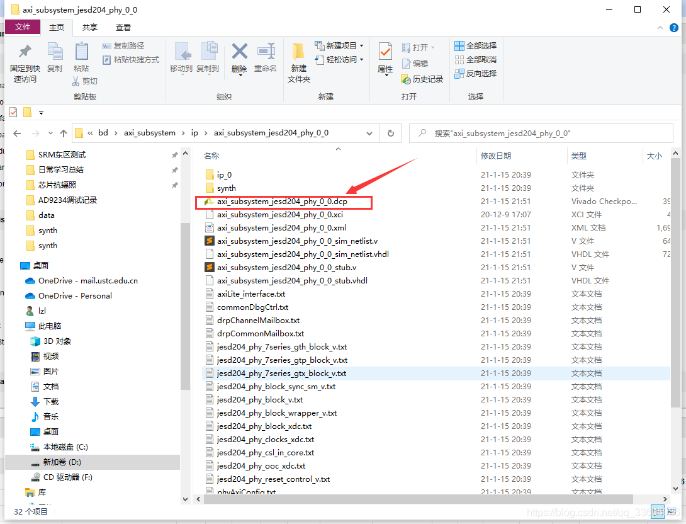Refresh the current folder view

[391, 133]
